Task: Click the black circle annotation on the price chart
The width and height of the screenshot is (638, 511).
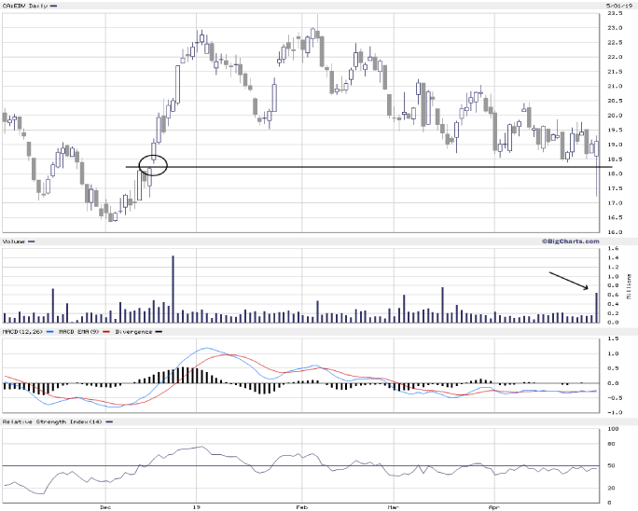Action: coord(153,165)
